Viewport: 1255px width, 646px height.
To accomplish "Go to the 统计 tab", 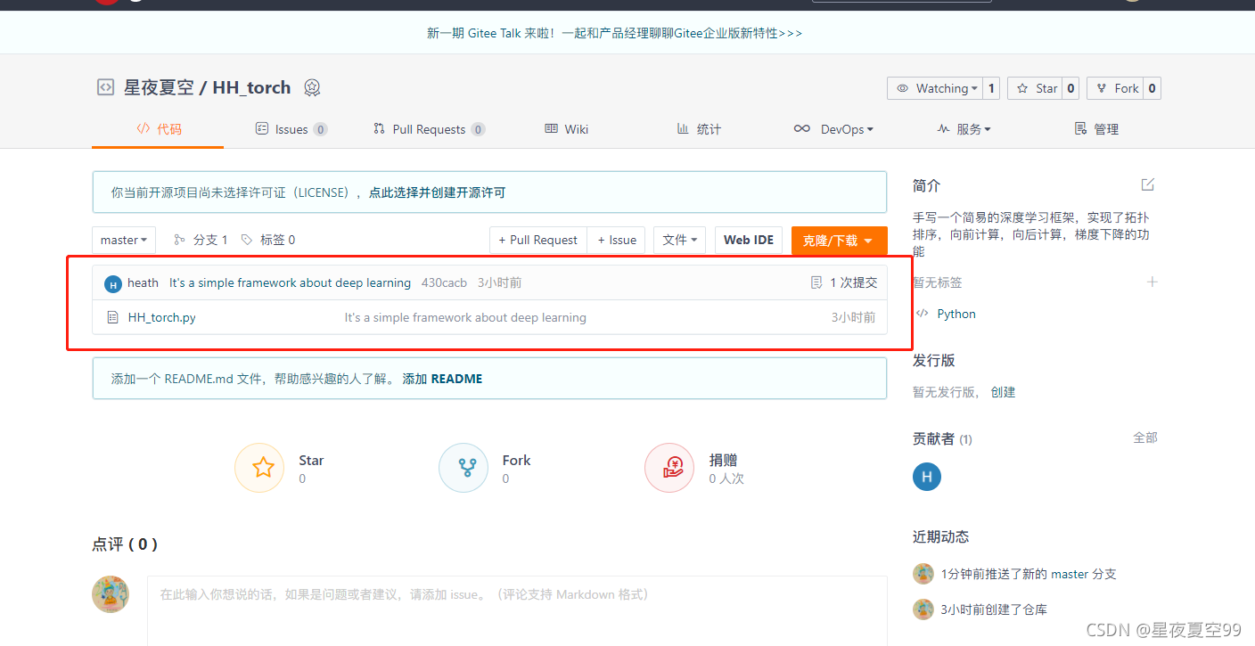I will [x=699, y=129].
